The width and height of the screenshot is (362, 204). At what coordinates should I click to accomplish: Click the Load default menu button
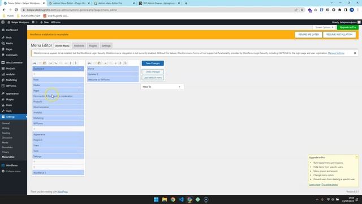[153, 78]
